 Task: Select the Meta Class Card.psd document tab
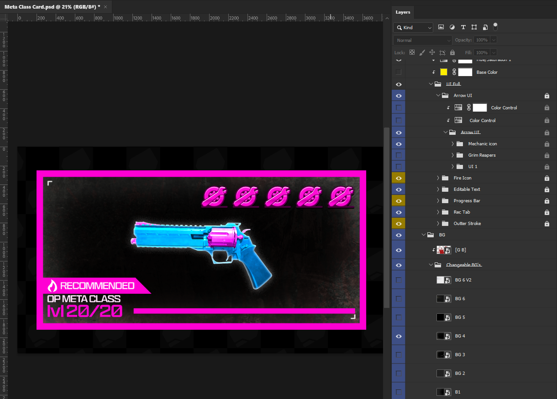pos(53,7)
